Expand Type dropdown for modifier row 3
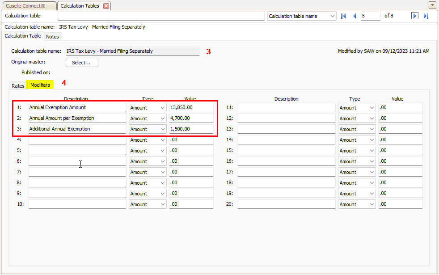439x275 pixels. tap(162, 129)
